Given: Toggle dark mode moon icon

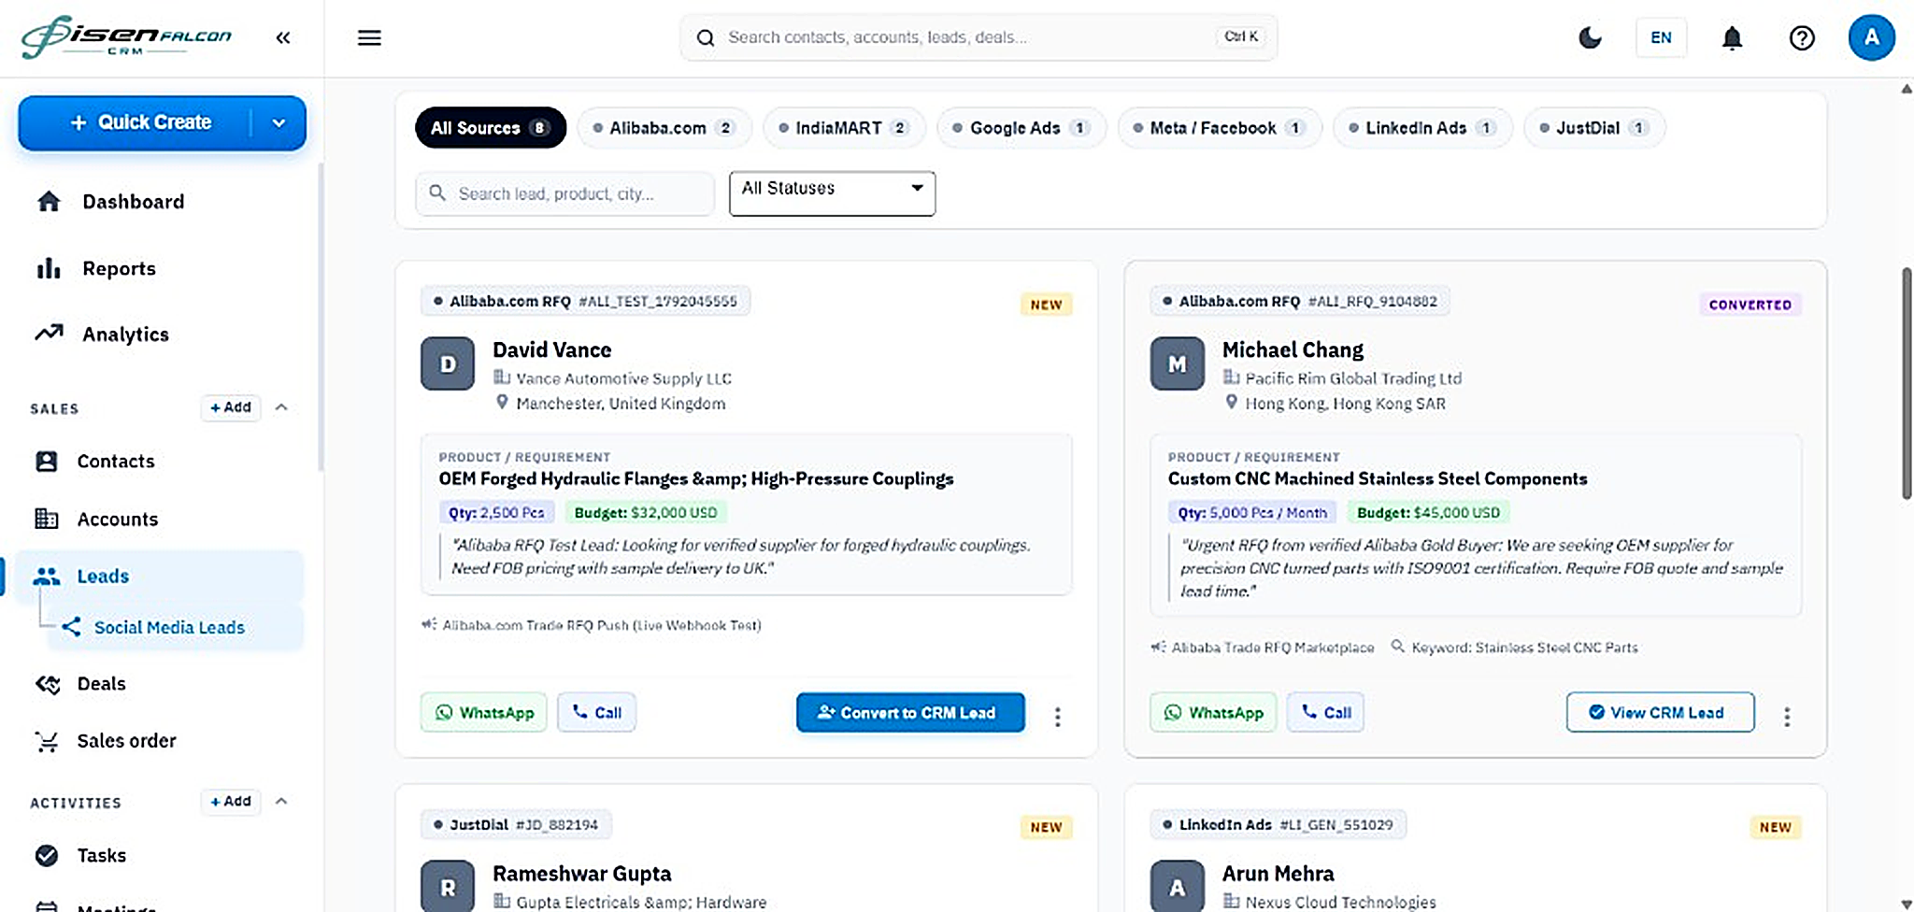Looking at the screenshot, I should pos(1590,37).
